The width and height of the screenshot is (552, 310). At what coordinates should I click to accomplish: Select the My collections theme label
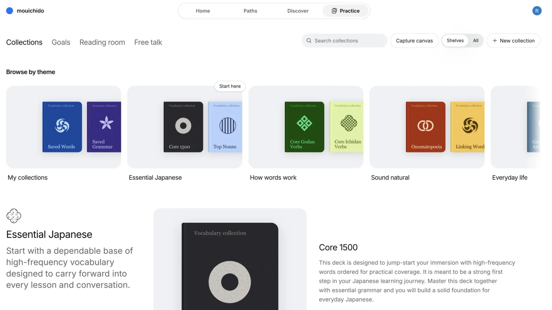28,178
